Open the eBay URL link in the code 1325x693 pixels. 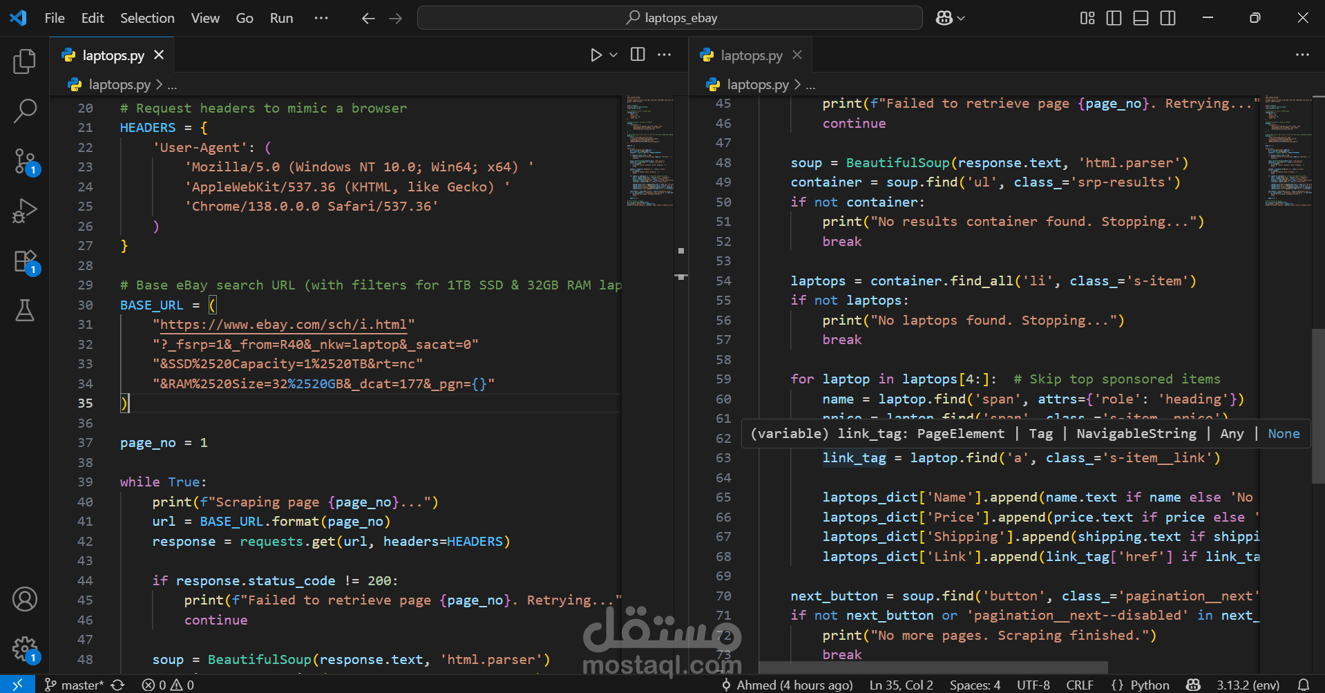pos(283,324)
